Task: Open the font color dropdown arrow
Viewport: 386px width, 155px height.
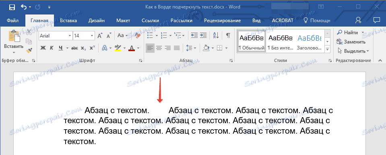Action: [x=138, y=48]
